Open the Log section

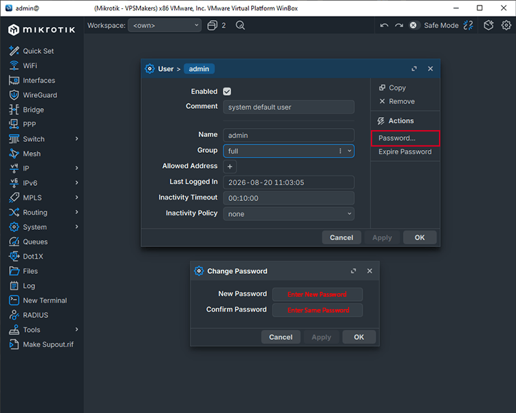[22, 286]
